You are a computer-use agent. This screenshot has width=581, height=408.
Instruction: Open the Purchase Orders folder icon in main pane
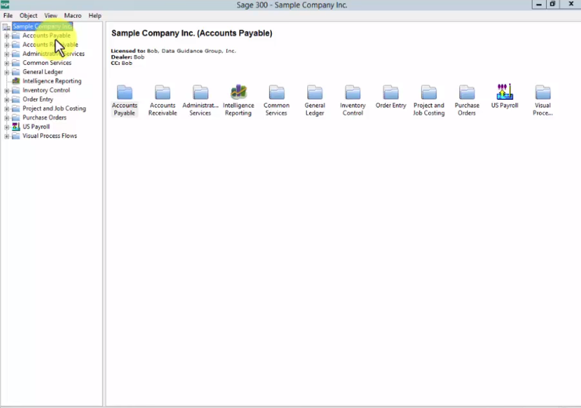pos(467,92)
